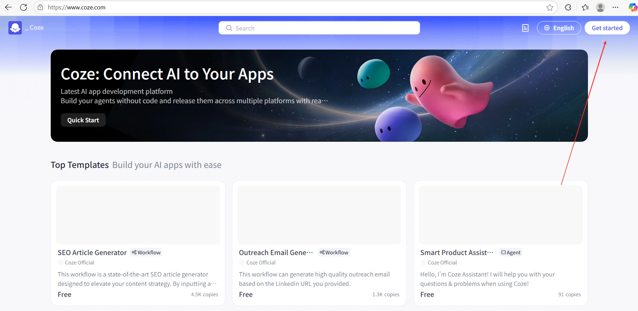Screen dimensions: 638x311
Task: Click the Free price on Outreach Email card
Action: coord(246,295)
